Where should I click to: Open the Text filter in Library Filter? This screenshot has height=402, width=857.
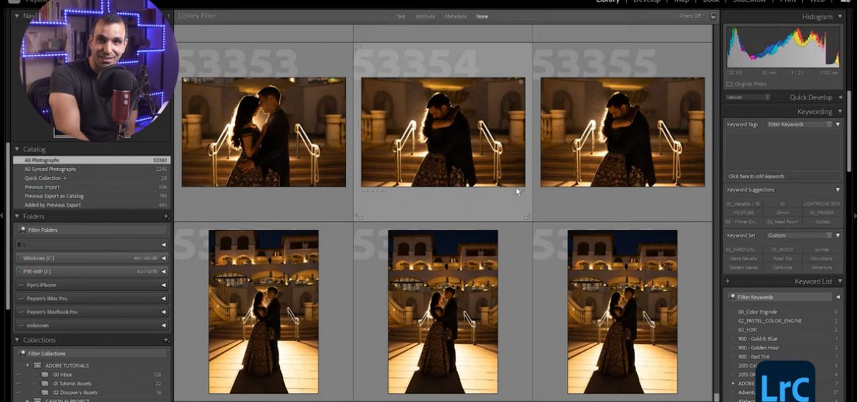401,16
